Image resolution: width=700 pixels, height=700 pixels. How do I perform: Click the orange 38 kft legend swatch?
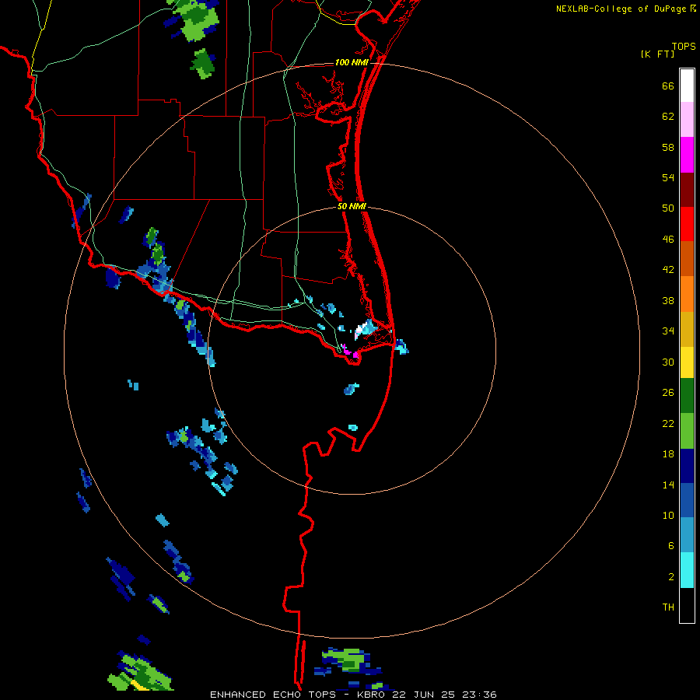pyautogui.click(x=687, y=294)
